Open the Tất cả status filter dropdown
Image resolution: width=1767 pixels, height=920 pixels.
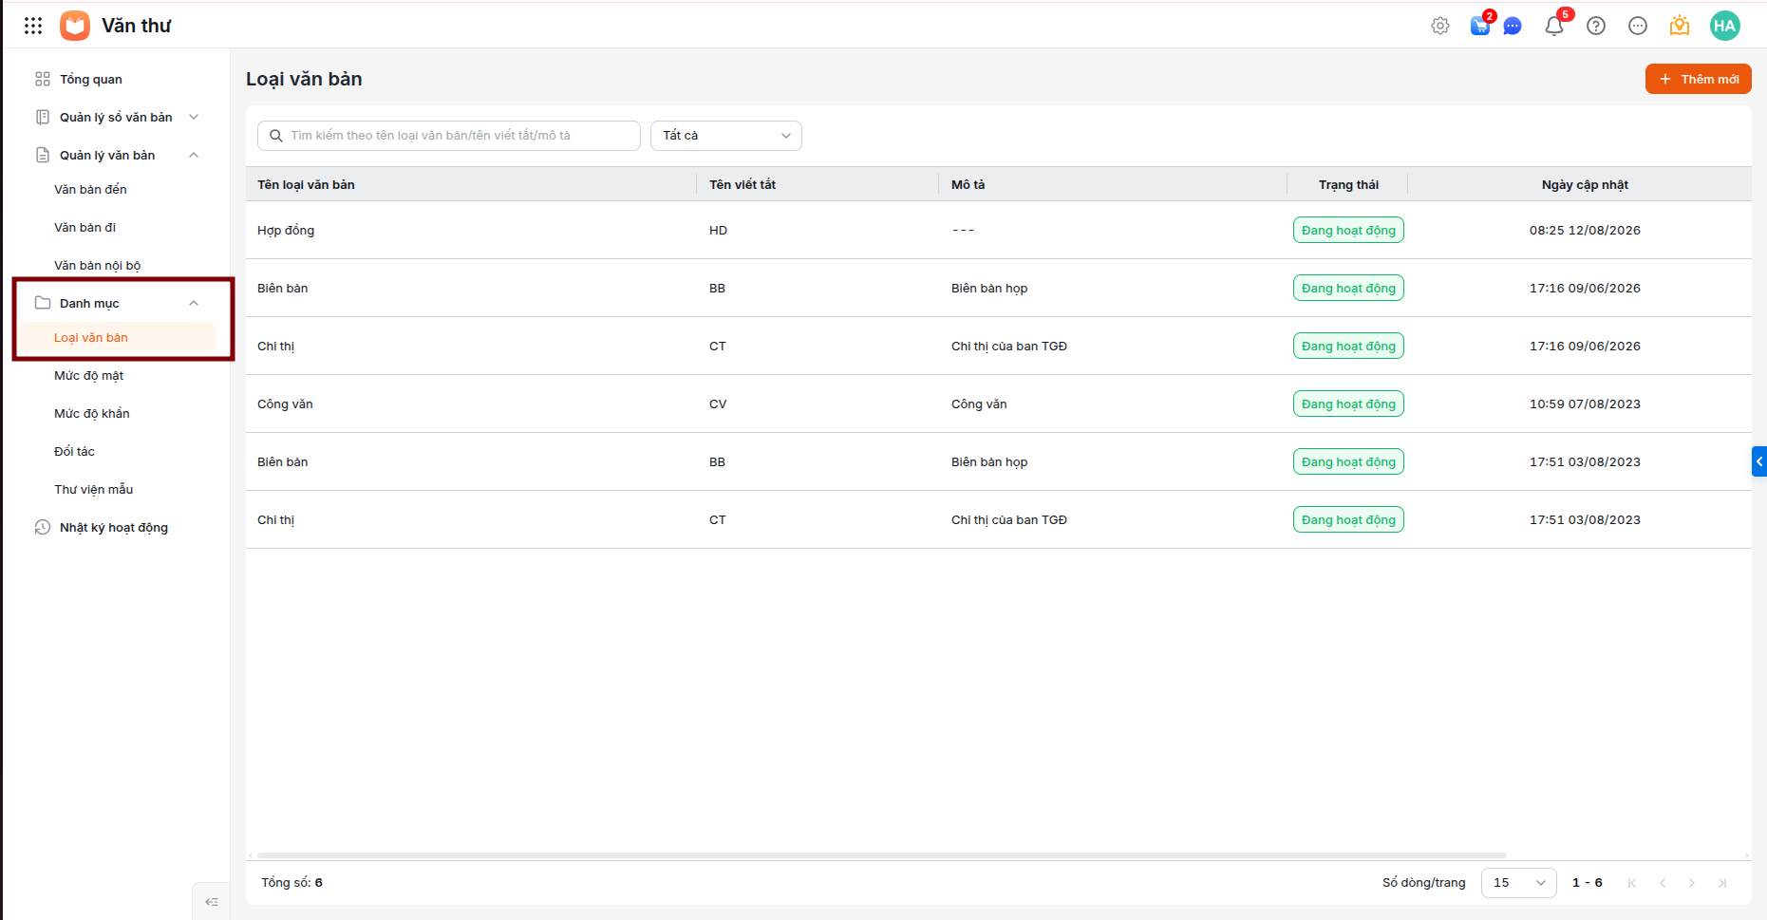coord(726,136)
